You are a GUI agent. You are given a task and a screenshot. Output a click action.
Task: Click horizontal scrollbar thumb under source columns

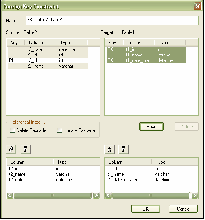[x=53, y=195]
